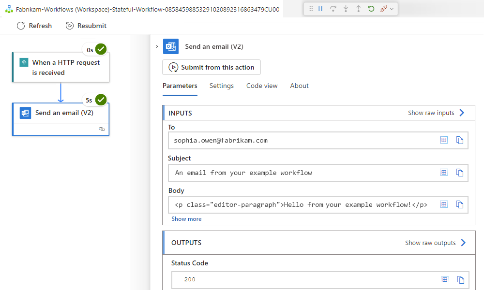The height and width of the screenshot is (290, 484).
Task: Step out of the current action
Action: 359,9
